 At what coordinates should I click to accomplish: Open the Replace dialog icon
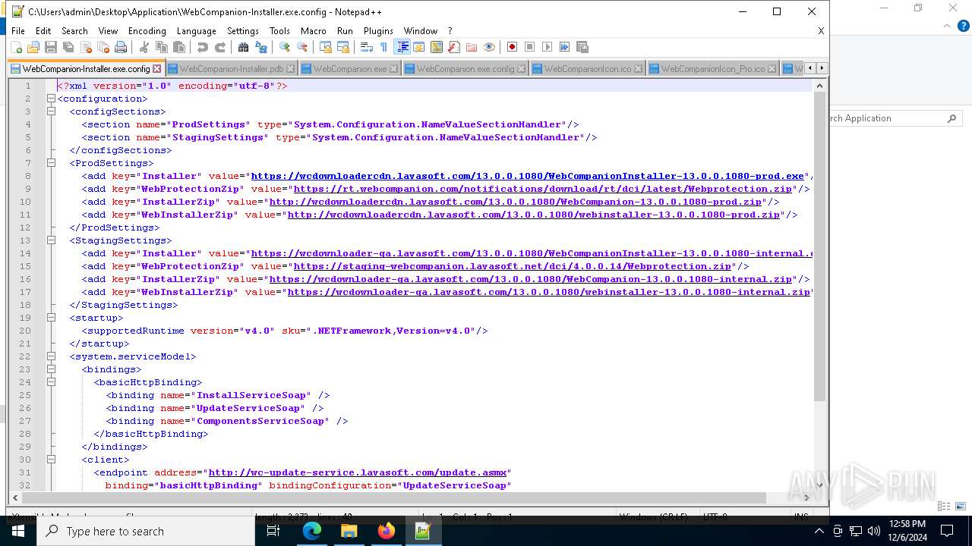pos(261,47)
